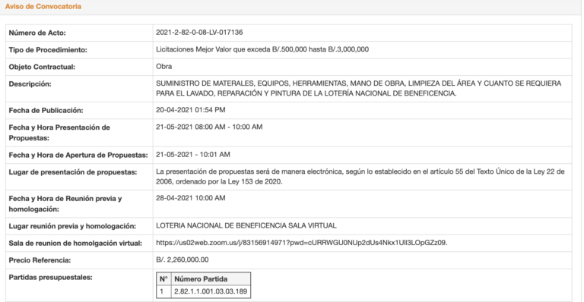The height and width of the screenshot is (302, 584).
Task: Click the Número Partida column header
Action: pos(201,279)
